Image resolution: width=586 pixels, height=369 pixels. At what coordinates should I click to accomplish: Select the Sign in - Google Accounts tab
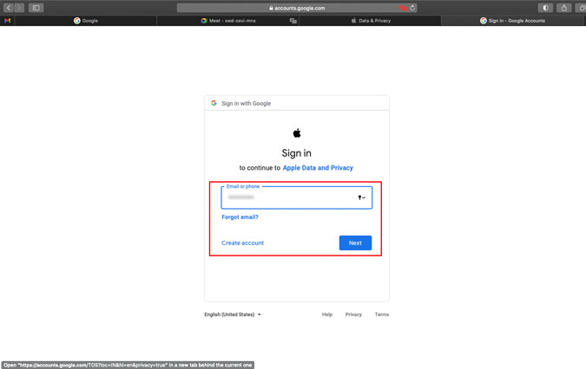pyautogui.click(x=513, y=21)
